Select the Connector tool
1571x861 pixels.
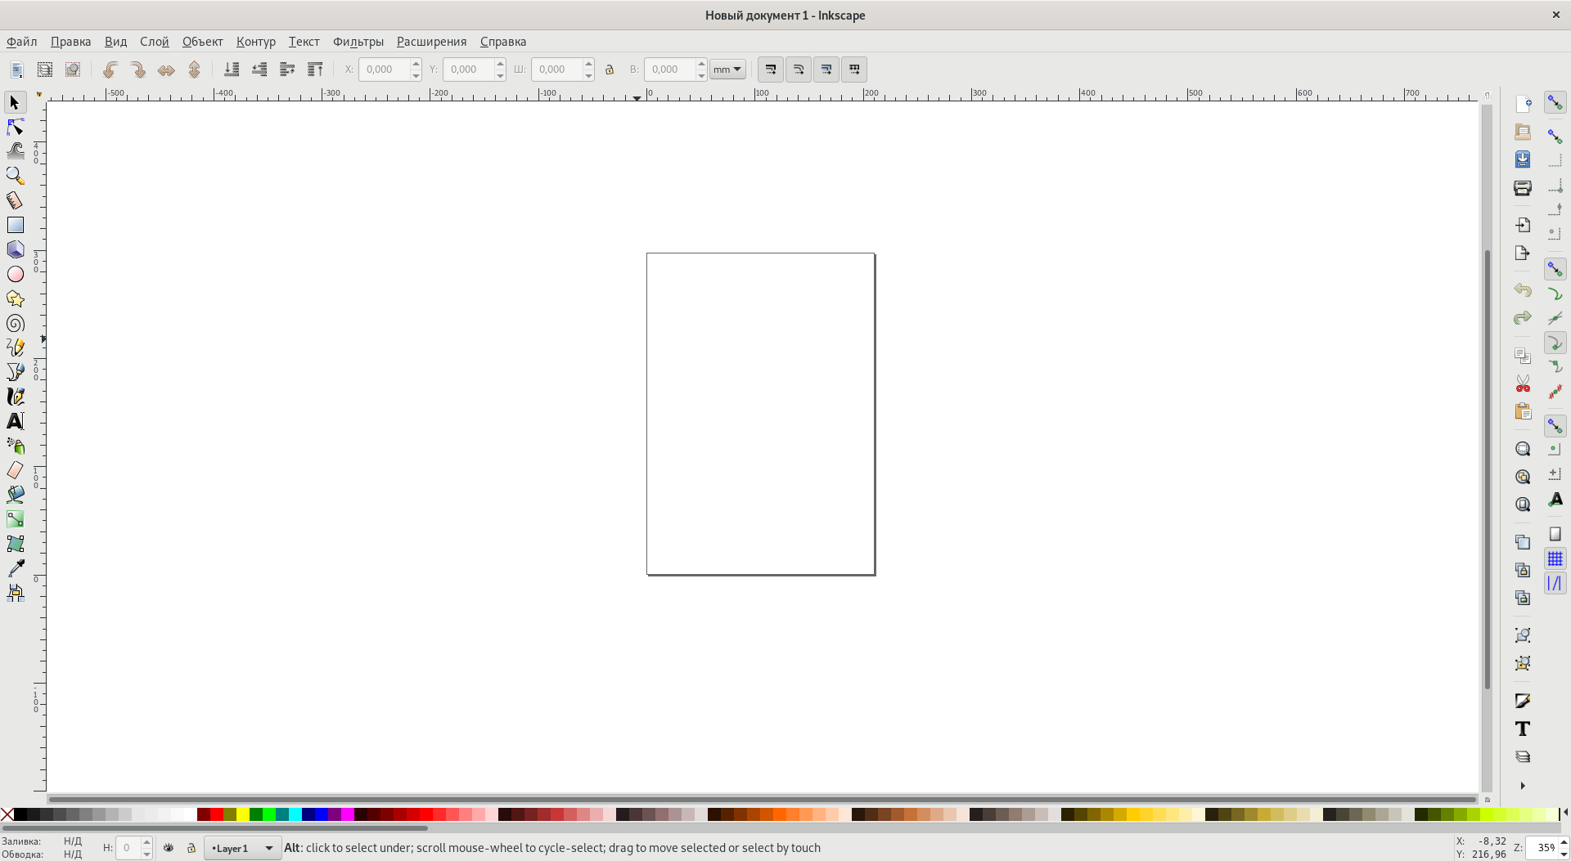(x=15, y=593)
